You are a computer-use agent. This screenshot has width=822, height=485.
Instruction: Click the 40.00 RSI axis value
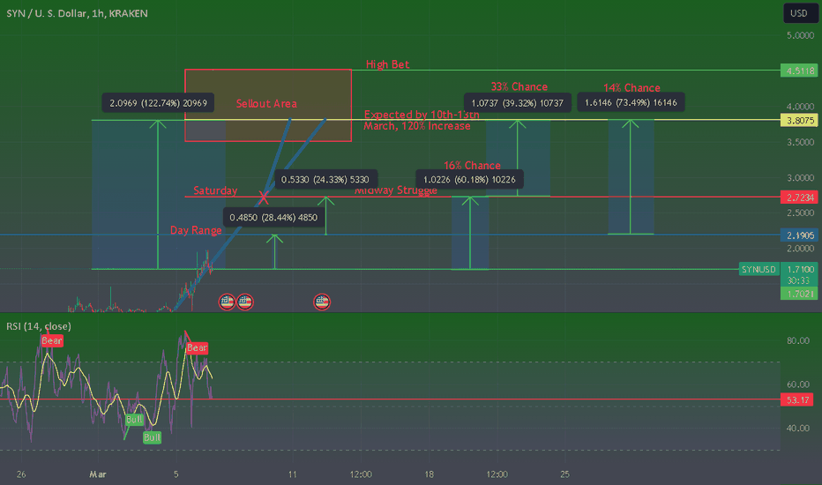(x=798, y=429)
